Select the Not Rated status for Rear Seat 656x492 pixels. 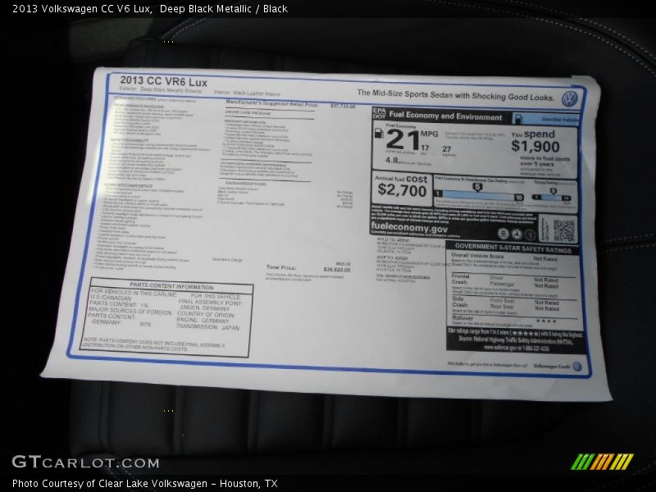click(x=547, y=307)
